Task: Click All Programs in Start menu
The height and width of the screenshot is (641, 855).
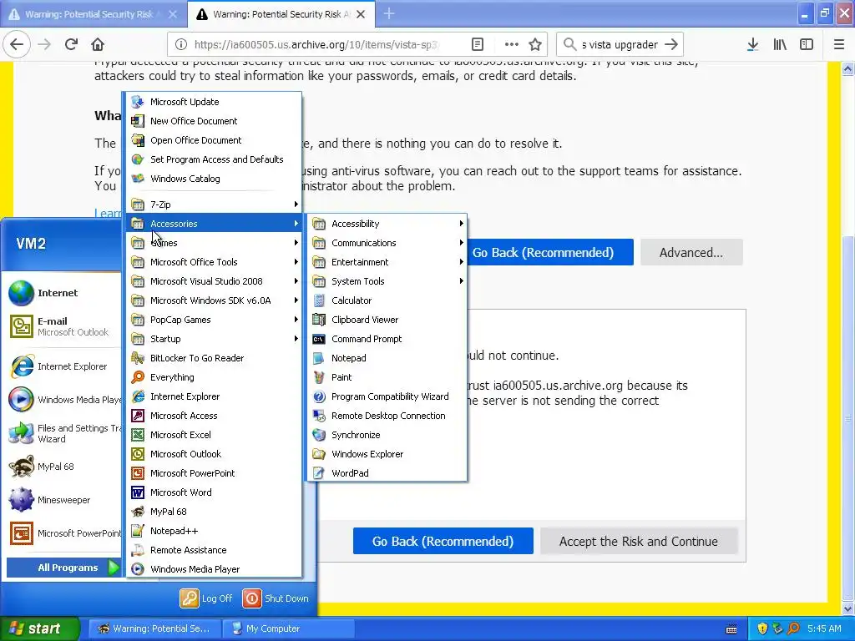Action: pyautogui.click(x=63, y=567)
